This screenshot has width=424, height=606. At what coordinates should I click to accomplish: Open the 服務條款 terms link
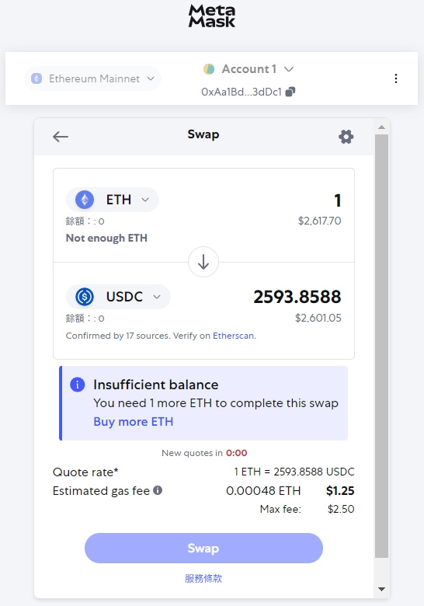point(203,579)
